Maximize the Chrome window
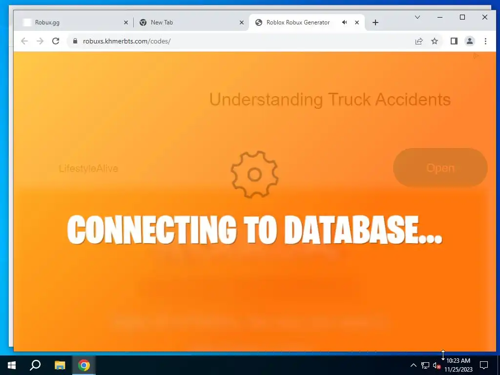The width and height of the screenshot is (500, 375). pos(462,17)
